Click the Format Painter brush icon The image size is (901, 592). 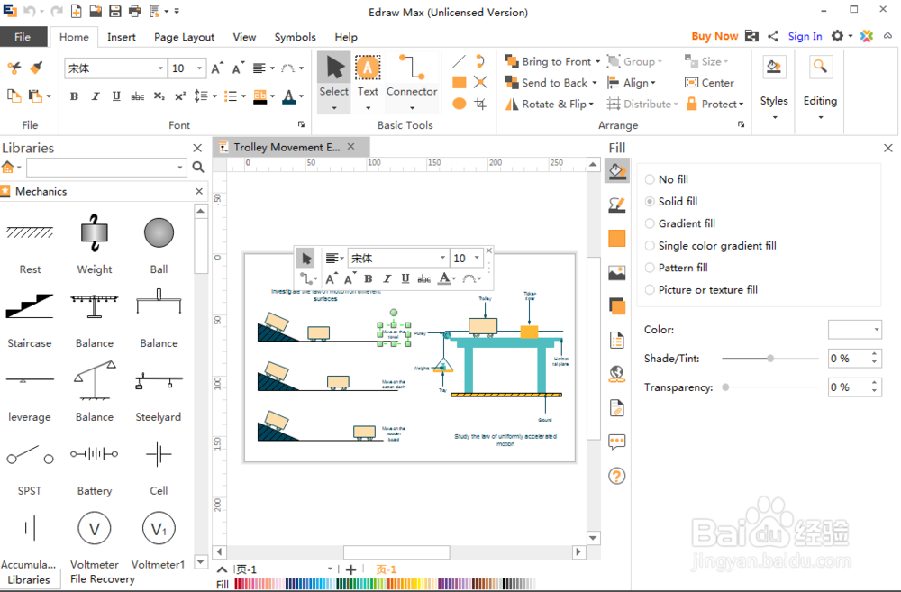pyautogui.click(x=36, y=68)
